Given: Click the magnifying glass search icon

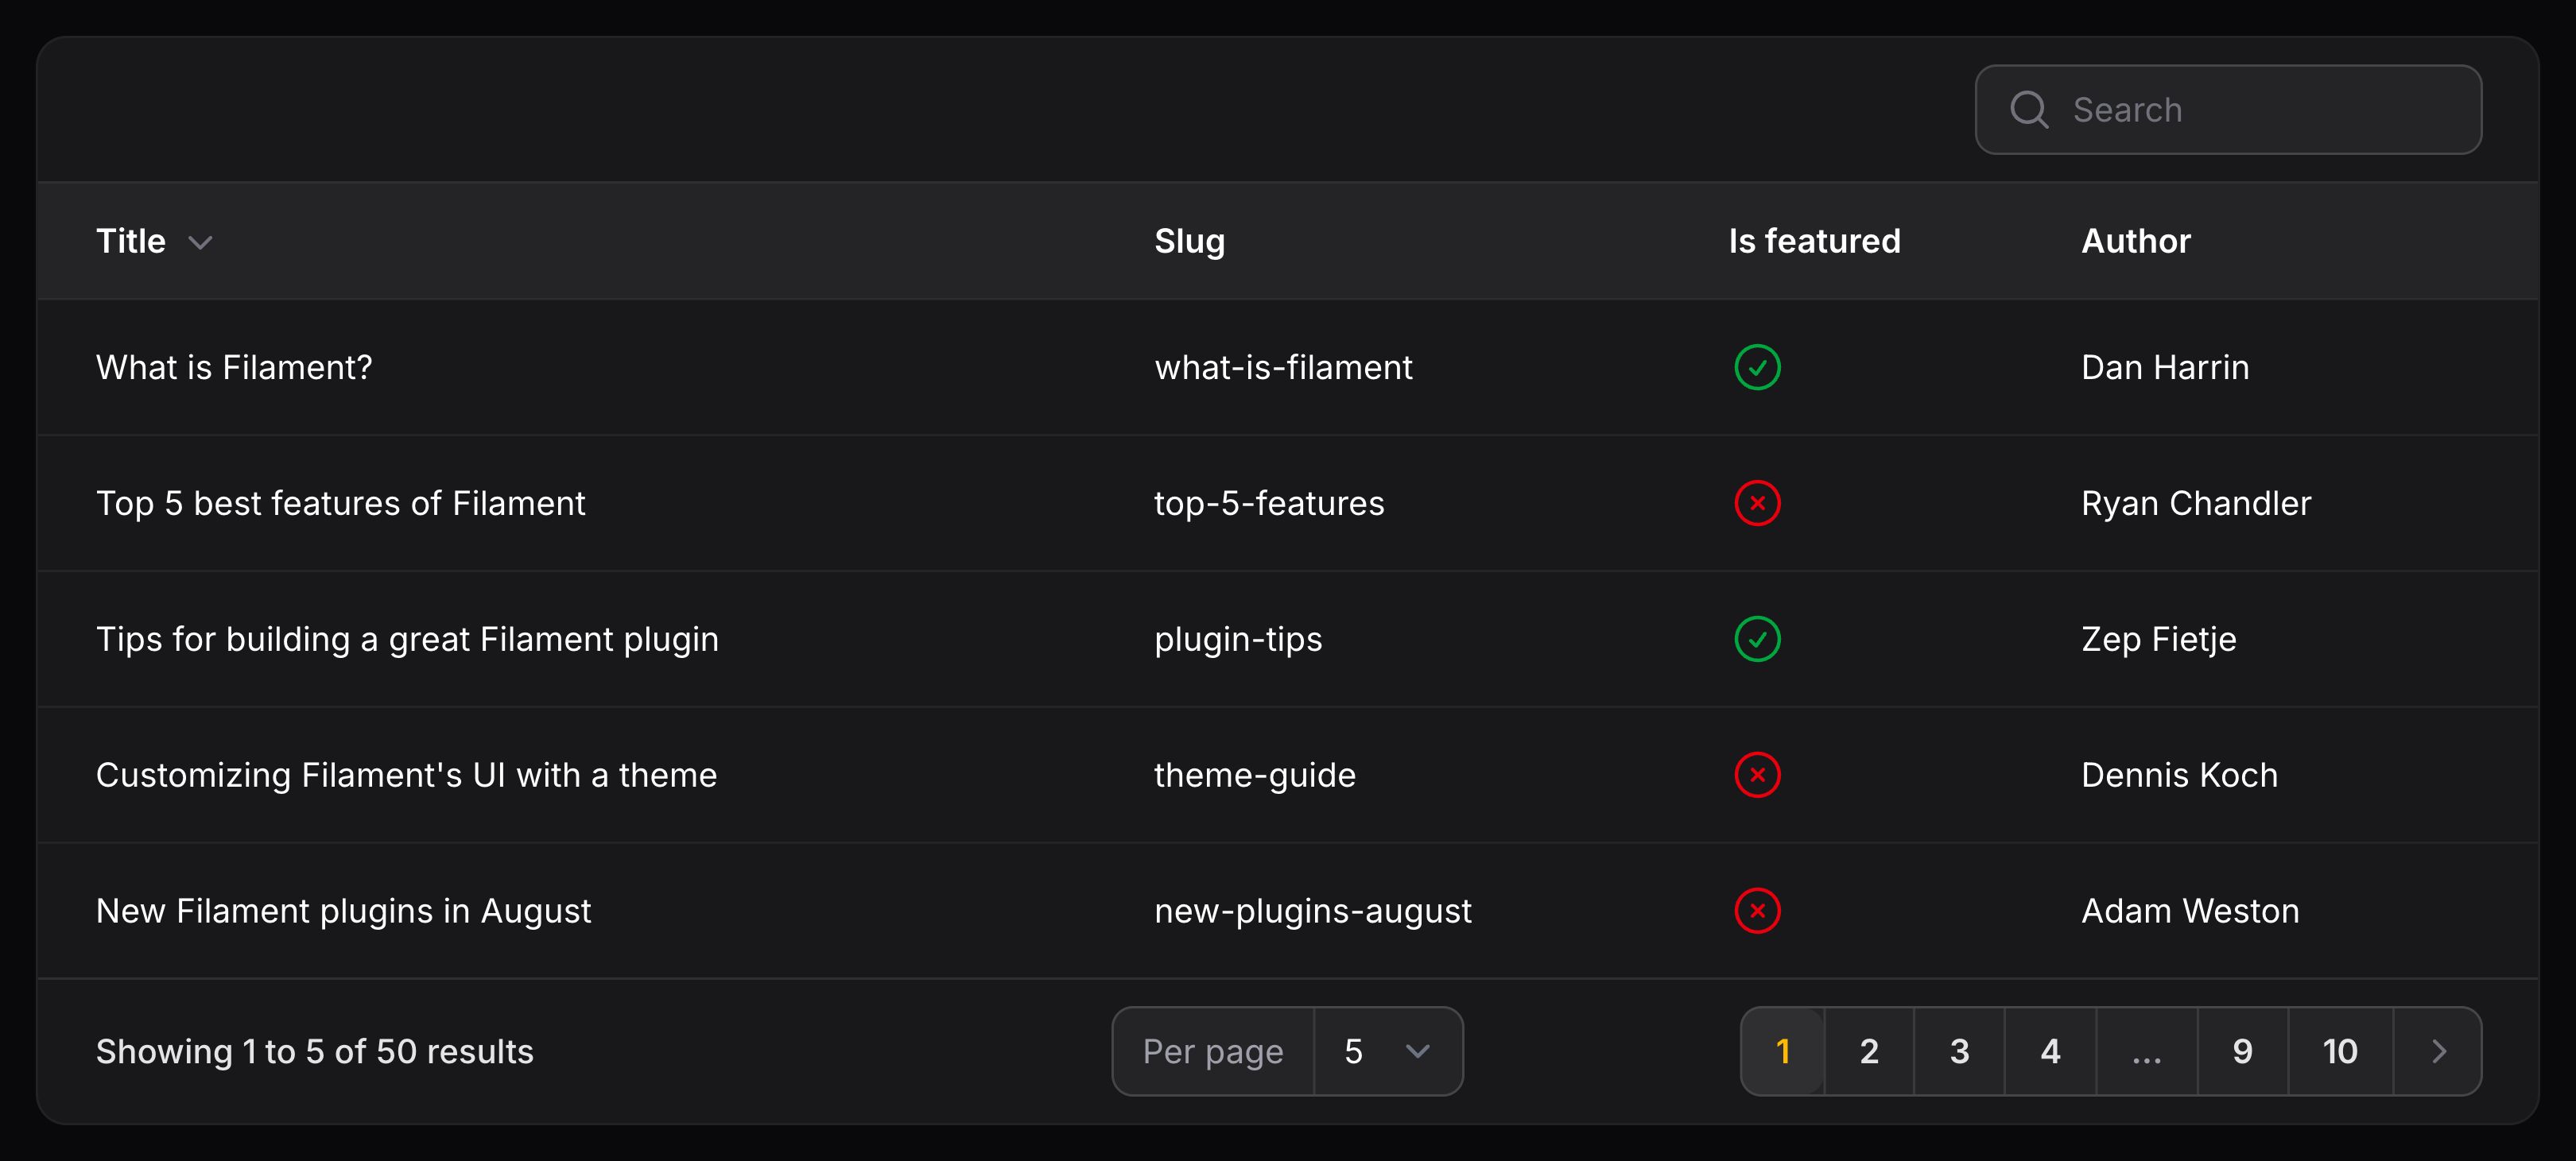Looking at the screenshot, I should (2029, 110).
